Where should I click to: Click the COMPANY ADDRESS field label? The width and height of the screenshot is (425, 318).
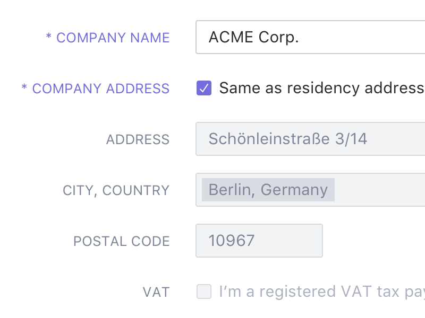(x=101, y=89)
